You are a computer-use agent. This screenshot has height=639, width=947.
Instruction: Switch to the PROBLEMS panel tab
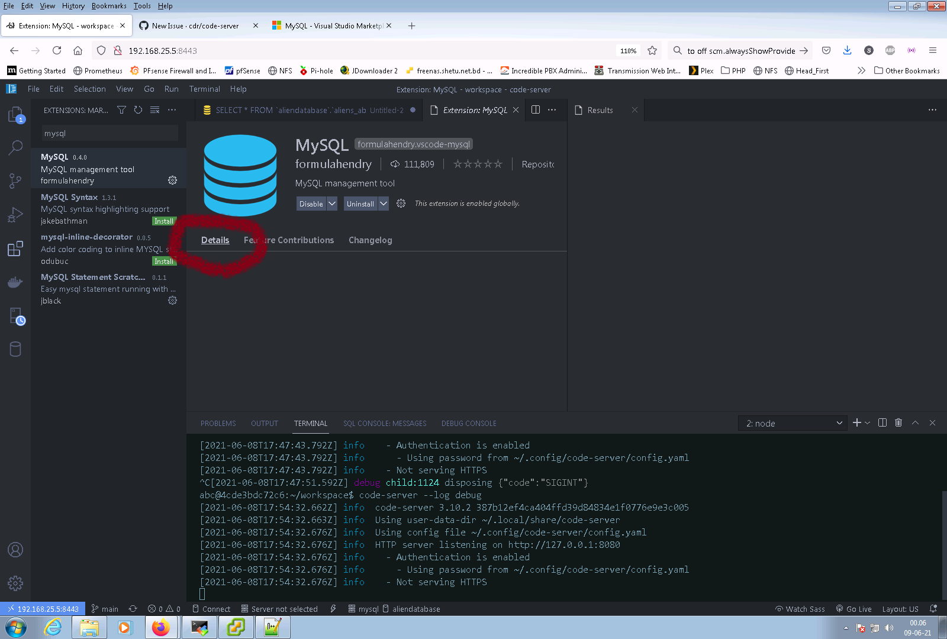[x=218, y=424]
